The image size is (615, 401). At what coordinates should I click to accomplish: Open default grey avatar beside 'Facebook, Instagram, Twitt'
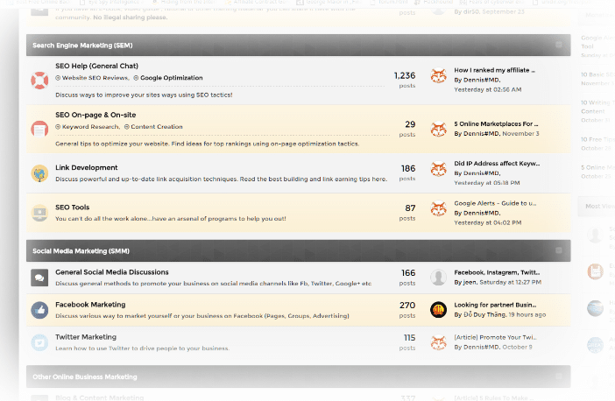[x=439, y=278]
